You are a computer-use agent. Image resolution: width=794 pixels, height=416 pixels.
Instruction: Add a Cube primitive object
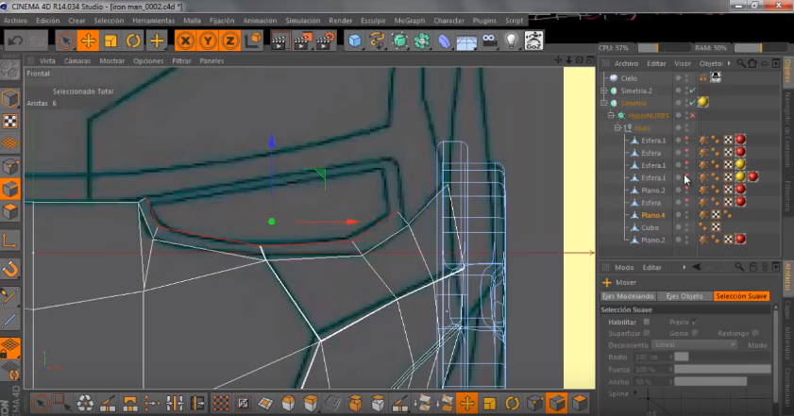pyautogui.click(x=355, y=41)
